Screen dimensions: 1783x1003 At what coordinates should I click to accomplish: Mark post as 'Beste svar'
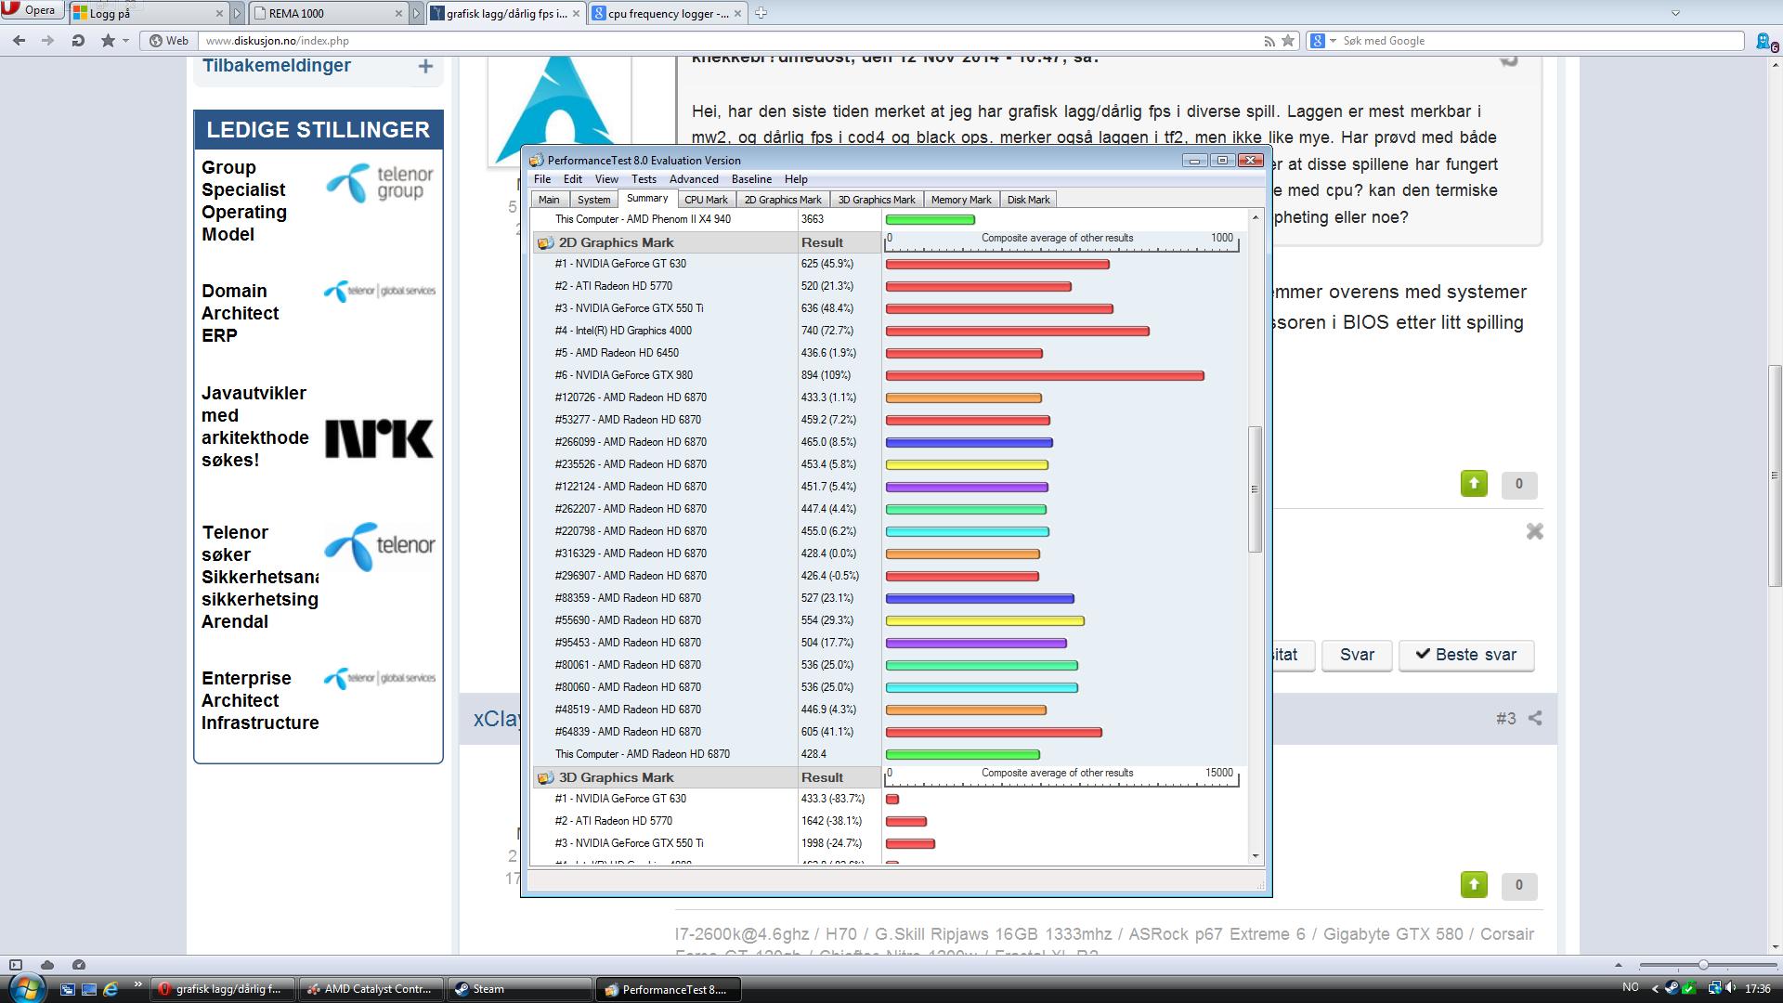(x=1466, y=655)
